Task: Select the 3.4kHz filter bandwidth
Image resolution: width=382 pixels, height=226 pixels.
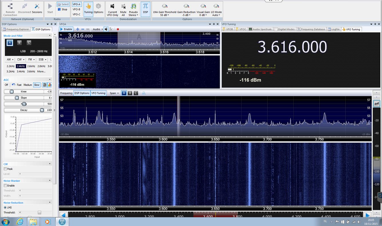Action: [x=21, y=72]
